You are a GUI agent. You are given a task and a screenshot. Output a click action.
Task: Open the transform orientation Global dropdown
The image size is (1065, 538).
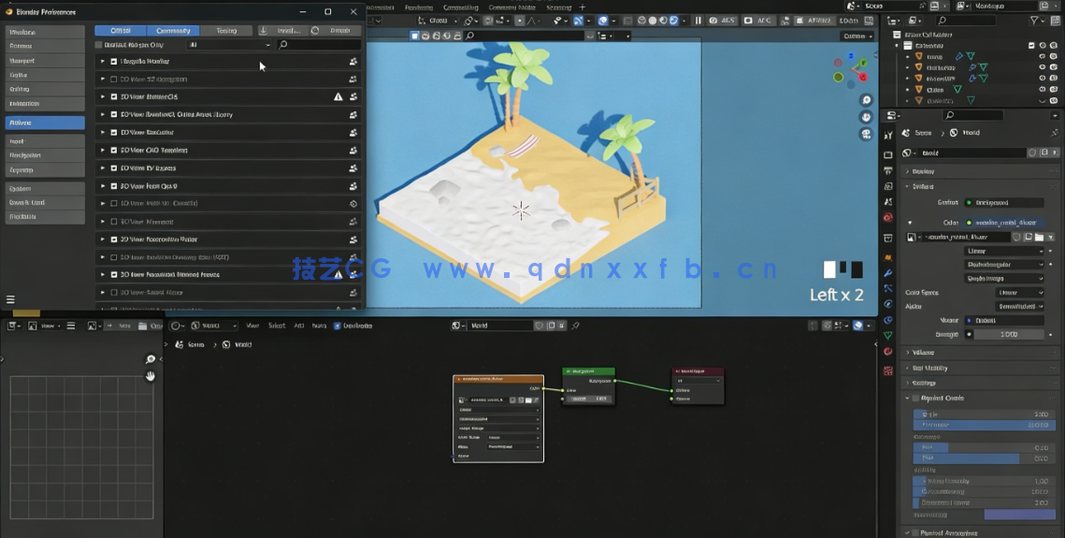(438, 21)
